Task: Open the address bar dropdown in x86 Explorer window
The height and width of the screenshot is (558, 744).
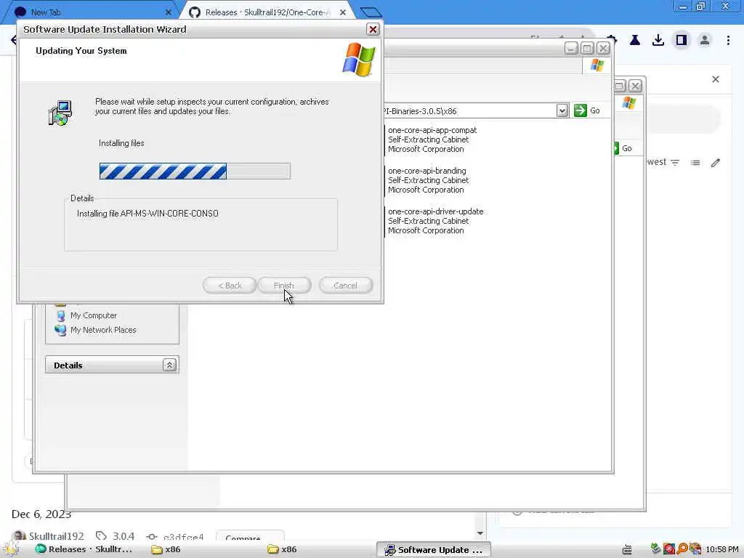Action: [562, 110]
